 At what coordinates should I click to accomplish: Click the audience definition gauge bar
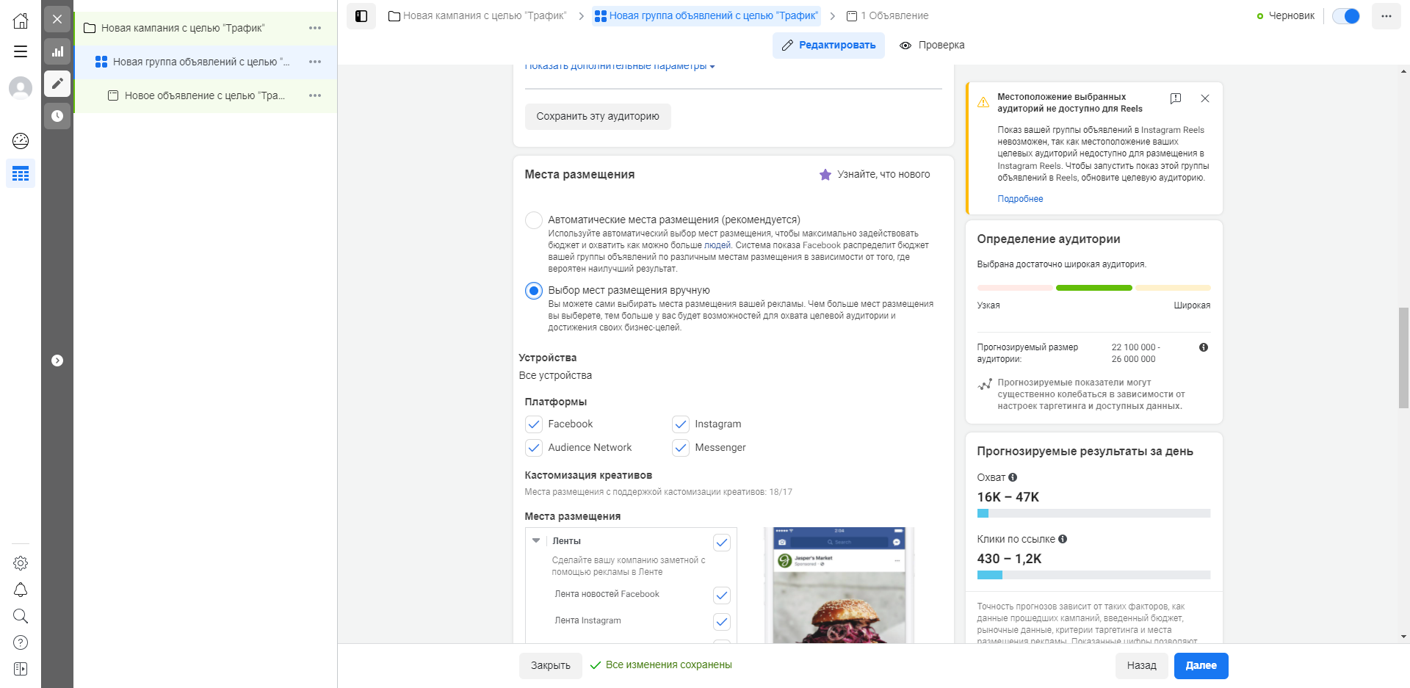click(1093, 288)
